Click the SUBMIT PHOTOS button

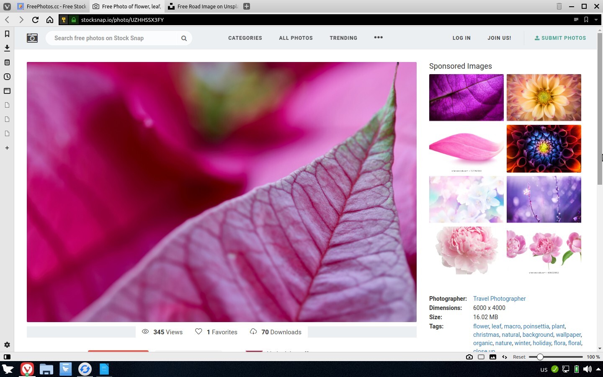[560, 38]
